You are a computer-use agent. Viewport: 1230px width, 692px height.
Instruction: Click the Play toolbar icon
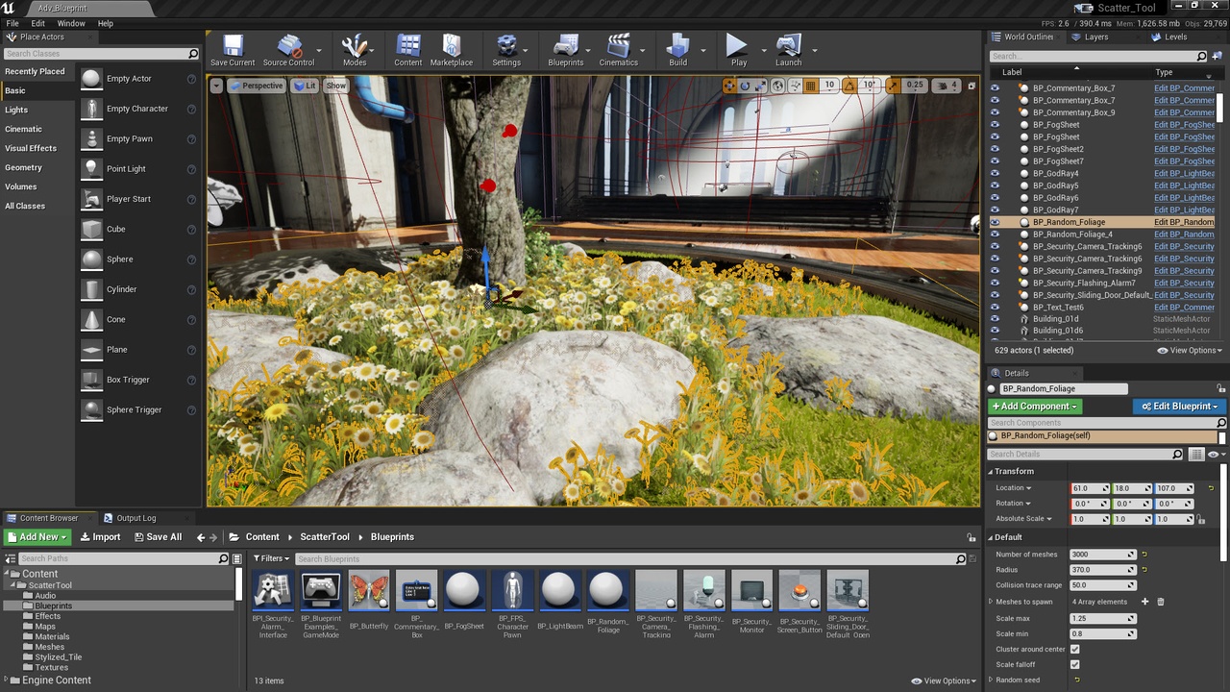pos(738,50)
